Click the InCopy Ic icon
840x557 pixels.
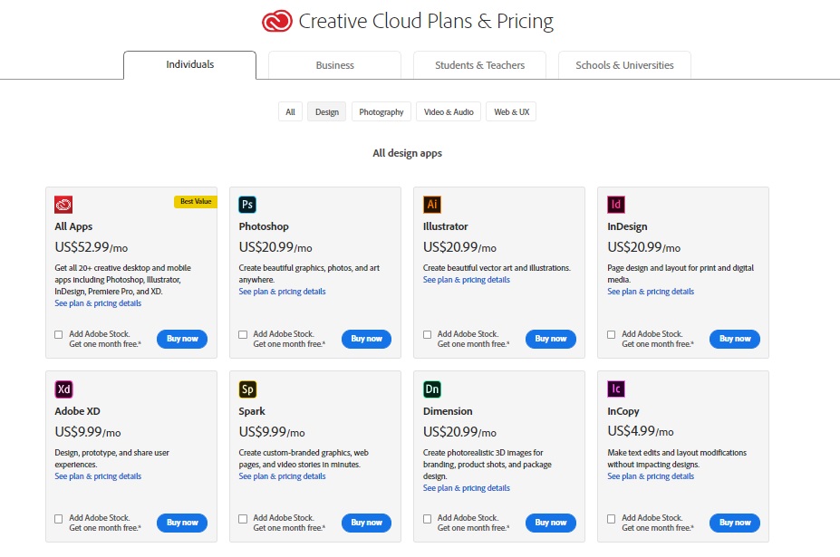click(616, 389)
